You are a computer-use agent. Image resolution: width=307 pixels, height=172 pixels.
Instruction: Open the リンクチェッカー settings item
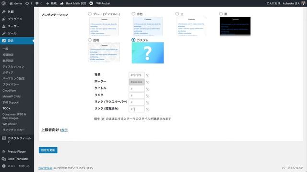(13, 130)
